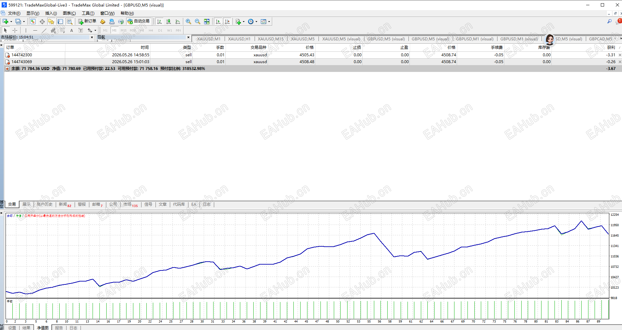Switch to the 设置 tester tab
Screen dimensions: 622x330
pyautogui.click(x=12, y=328)
